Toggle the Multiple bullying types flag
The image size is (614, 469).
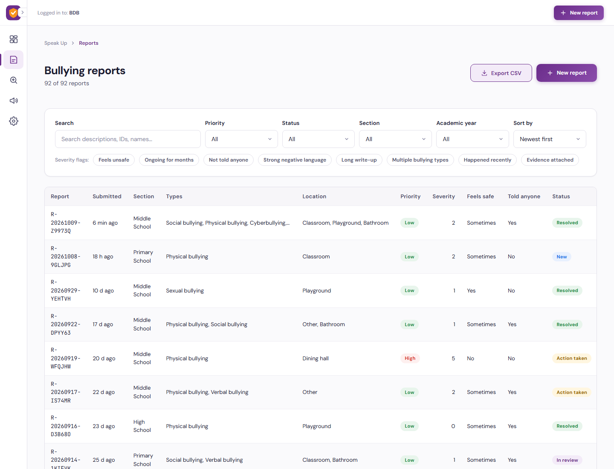coord(420,160)
